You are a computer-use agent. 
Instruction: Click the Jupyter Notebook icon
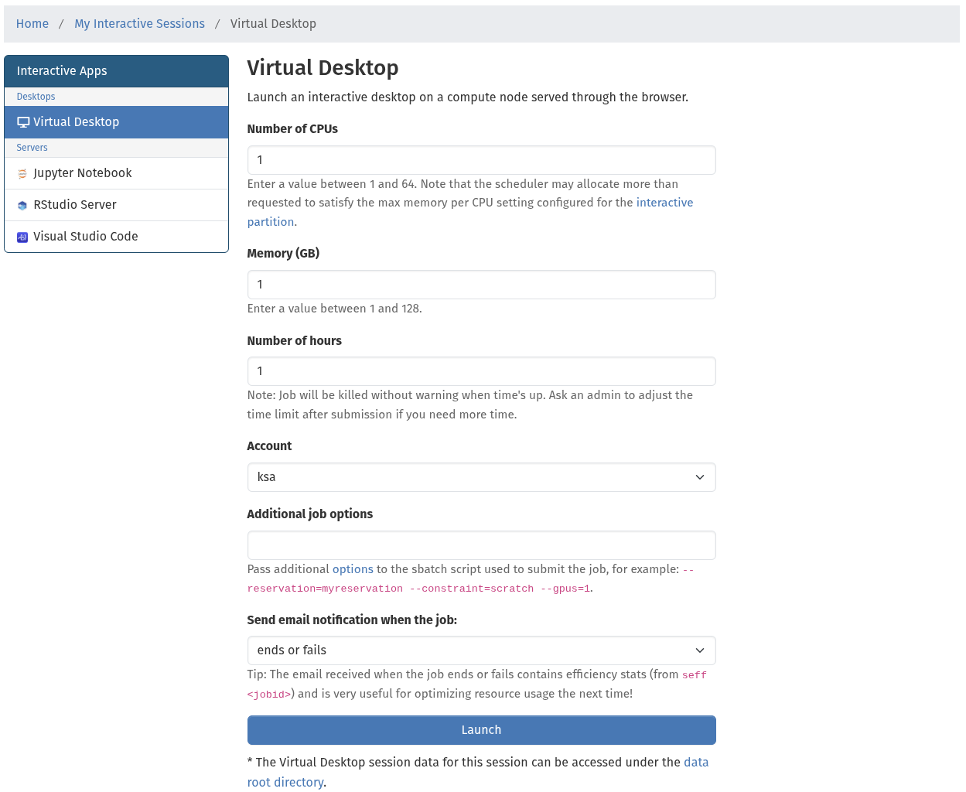point(22,174)
